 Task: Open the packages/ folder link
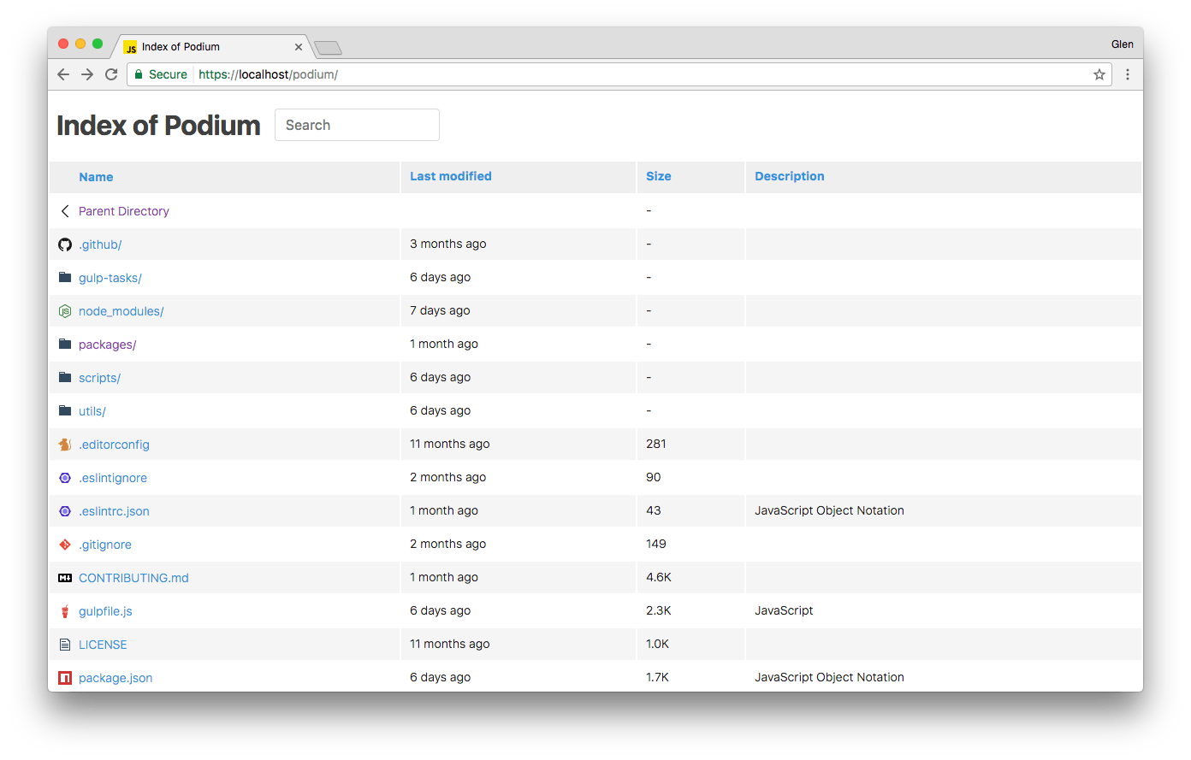pos(107,345)
